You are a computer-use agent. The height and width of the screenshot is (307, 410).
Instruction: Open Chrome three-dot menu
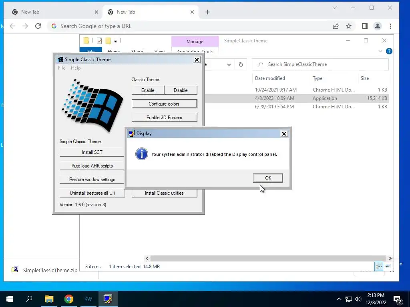pos(390,26)
